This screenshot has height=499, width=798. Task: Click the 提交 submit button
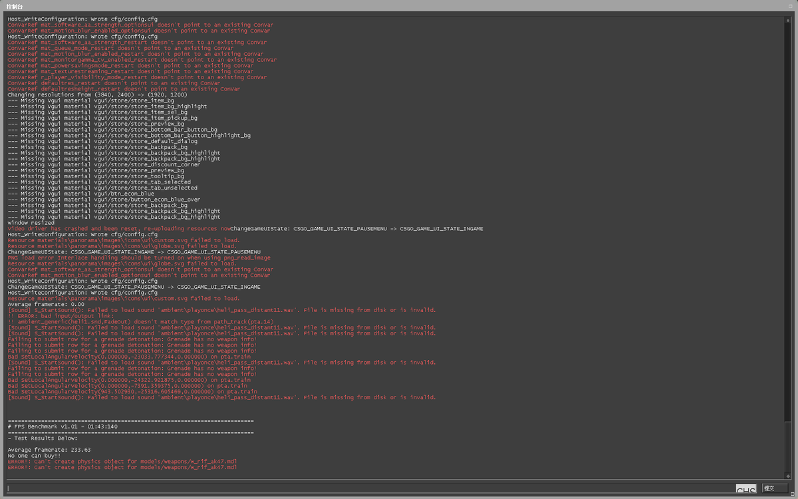pos(774,488)
